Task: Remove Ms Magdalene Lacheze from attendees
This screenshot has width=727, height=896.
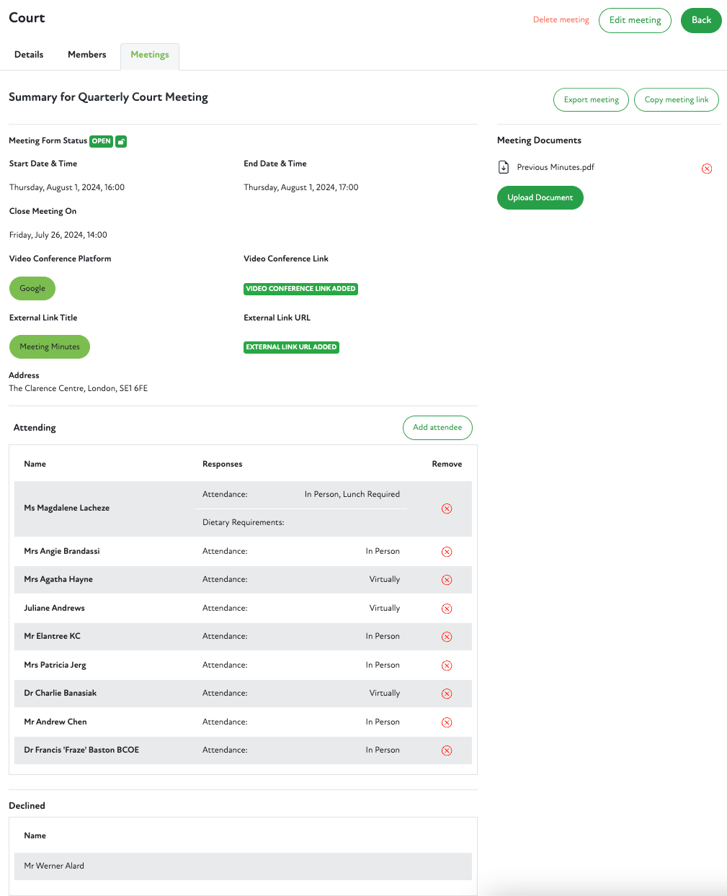Action: pyautogui.click(x=447, y=509)
